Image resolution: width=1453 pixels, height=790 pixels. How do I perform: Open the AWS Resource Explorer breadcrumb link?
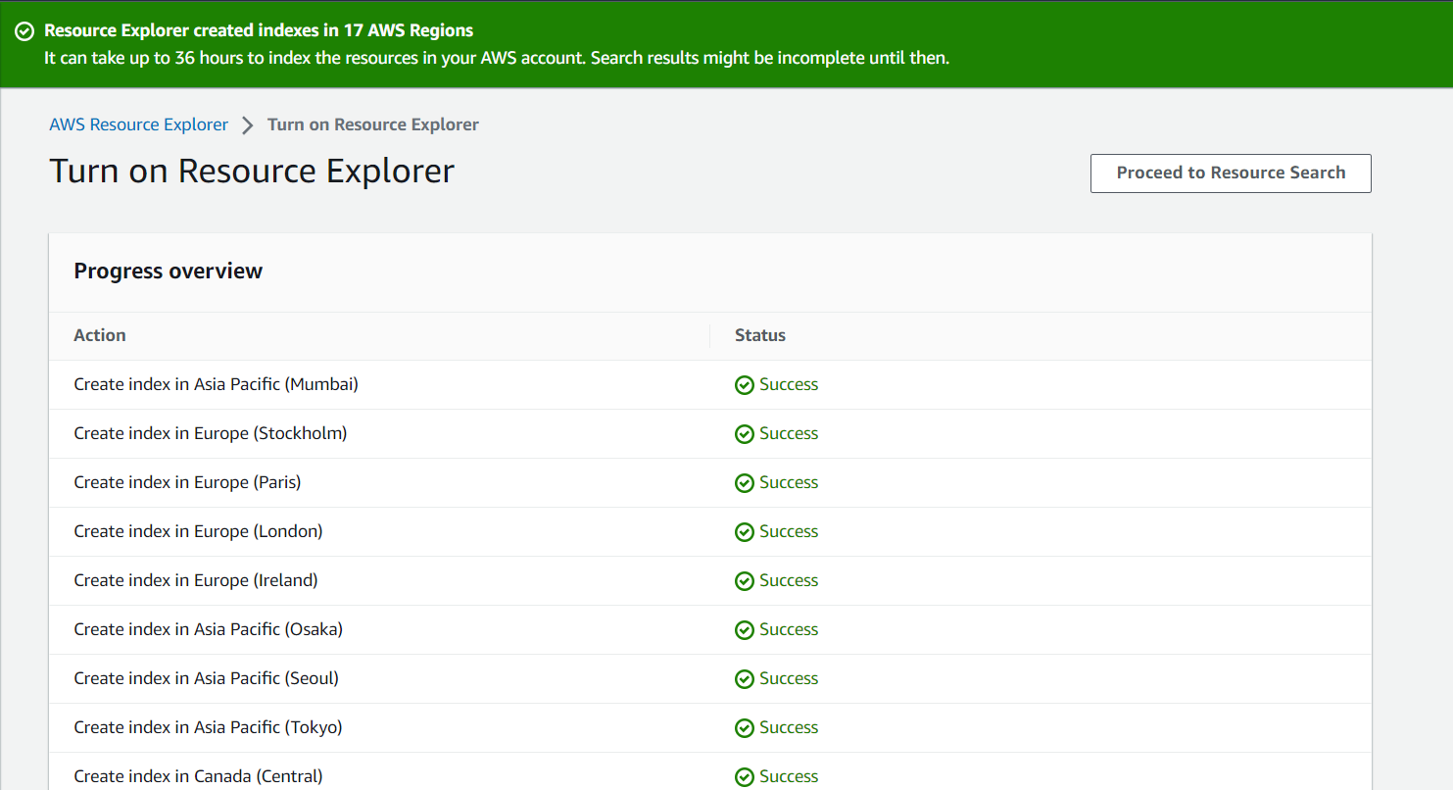[138, 124]
